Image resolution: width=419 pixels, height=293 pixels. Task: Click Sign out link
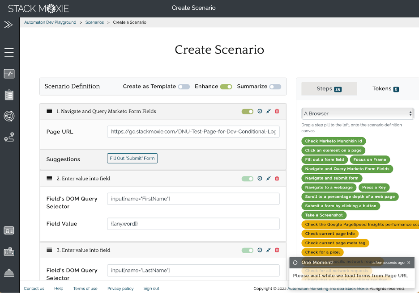[x=151, y=289]
